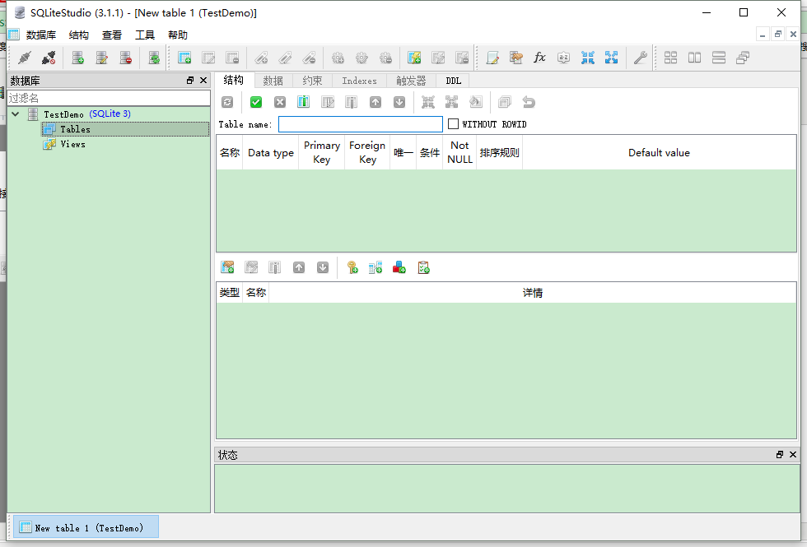
Task: Click the Tile windows horizontally icon
Action: tap(695, 58)
